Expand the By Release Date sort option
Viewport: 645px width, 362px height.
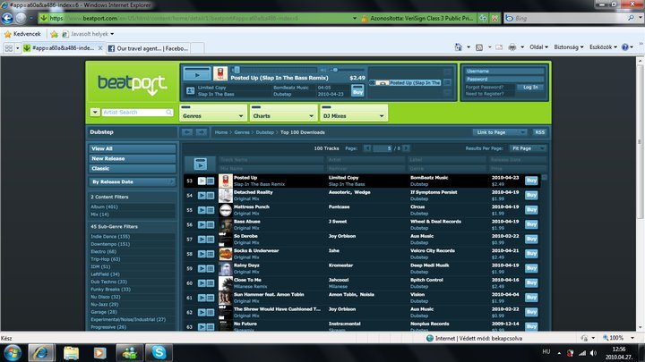(132, 181)
